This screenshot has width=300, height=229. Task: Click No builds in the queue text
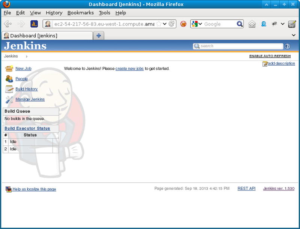(x=24, y=118)
